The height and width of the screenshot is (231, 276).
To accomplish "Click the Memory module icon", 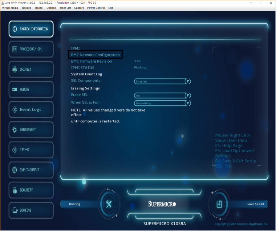I will click(15, 89).
